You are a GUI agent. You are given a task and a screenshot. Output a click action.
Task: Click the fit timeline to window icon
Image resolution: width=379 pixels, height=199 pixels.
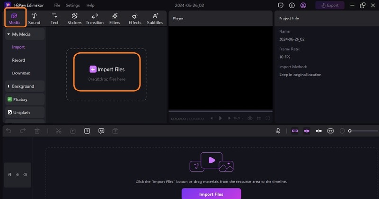pyautogui.click(x=330, y=131)
